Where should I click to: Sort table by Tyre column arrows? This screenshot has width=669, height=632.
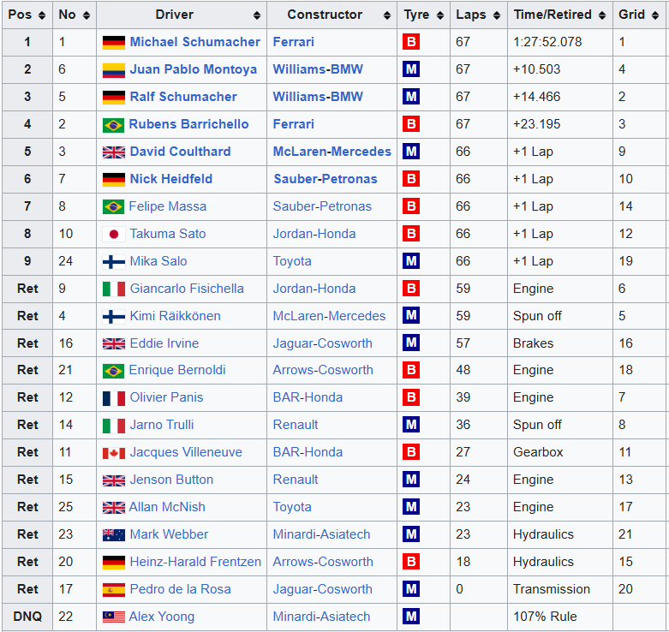[x=440, y=15]
